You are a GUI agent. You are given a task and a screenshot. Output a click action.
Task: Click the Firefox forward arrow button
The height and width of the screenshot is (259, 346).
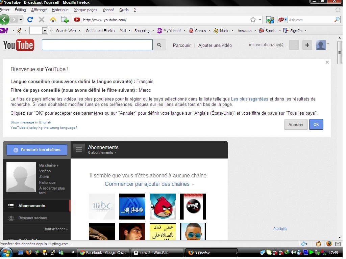tap(14, 20)
